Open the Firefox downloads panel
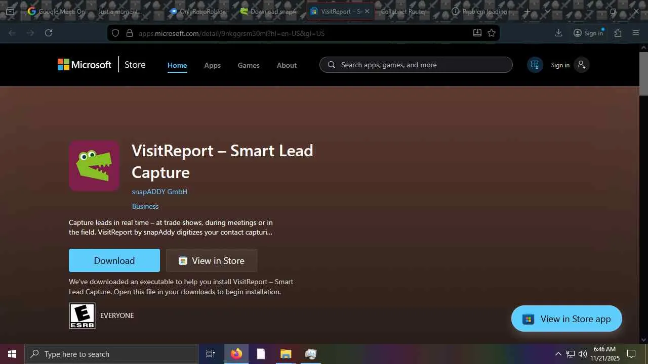Image resolution: width=648 pixels, height=364 pixels. click(558, 33)
